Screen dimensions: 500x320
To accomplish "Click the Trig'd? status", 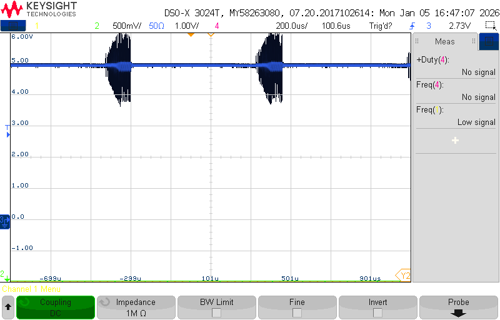I will [x=381, y=26].
